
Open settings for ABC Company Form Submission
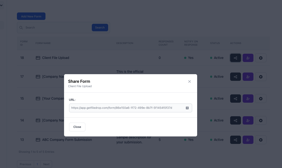click(261, 140)
